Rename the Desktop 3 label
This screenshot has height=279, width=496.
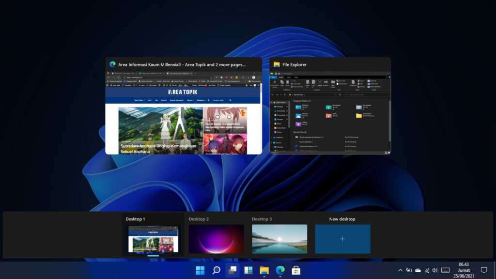(x=262, y=219)
